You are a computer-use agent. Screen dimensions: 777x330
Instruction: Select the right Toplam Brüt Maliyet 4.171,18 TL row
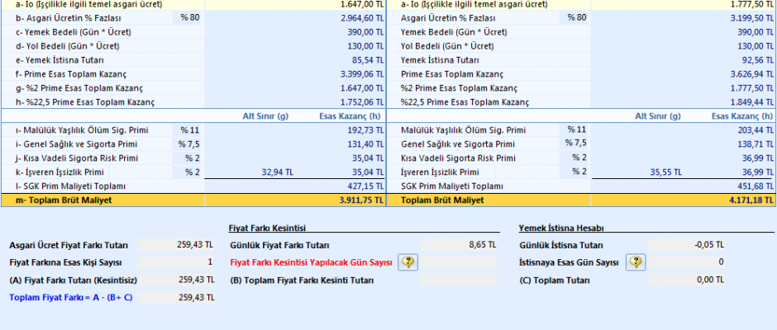tap(582, 200)
